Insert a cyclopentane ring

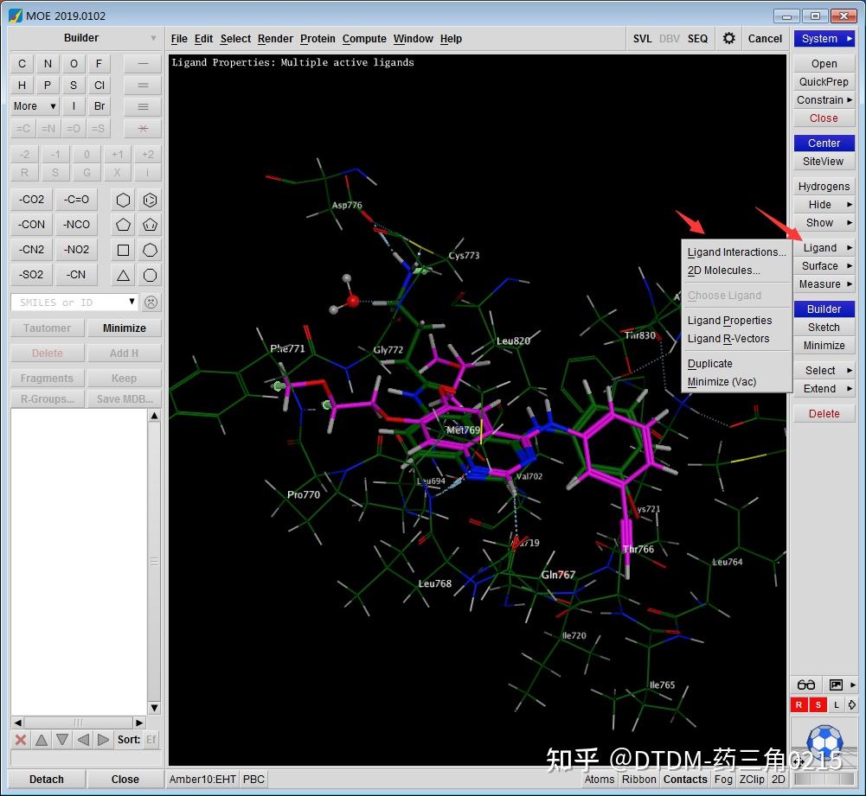point(124,225)
